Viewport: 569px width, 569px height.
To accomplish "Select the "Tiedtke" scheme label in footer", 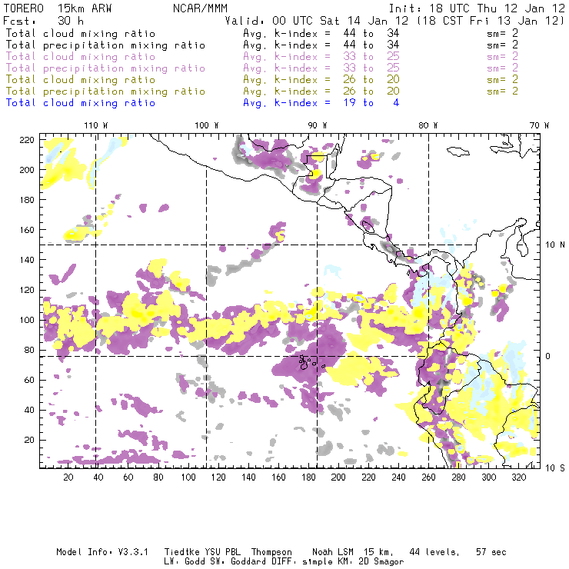I will [x=182, y=552].
